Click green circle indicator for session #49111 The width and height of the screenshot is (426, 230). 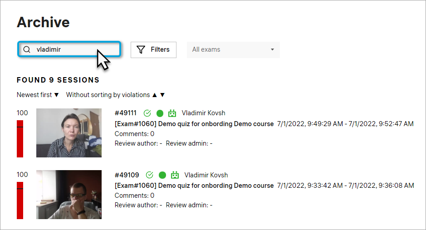160,113
